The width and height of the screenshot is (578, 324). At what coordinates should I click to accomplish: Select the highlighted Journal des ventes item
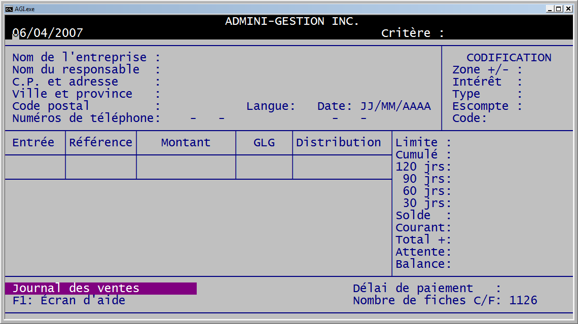100,289
